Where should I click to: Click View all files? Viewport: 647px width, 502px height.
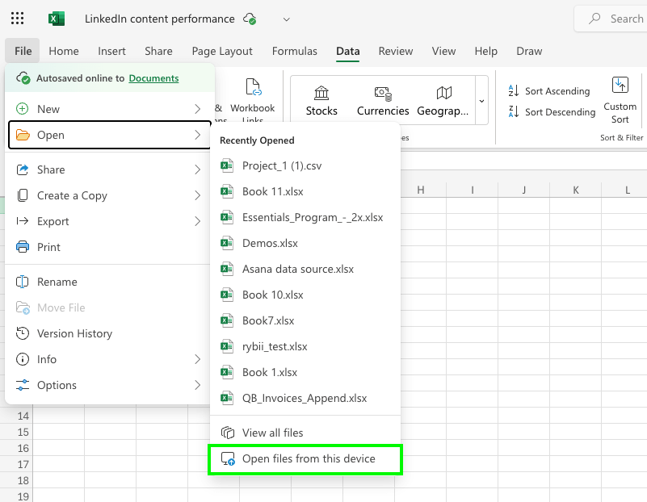tap(305, 433)
